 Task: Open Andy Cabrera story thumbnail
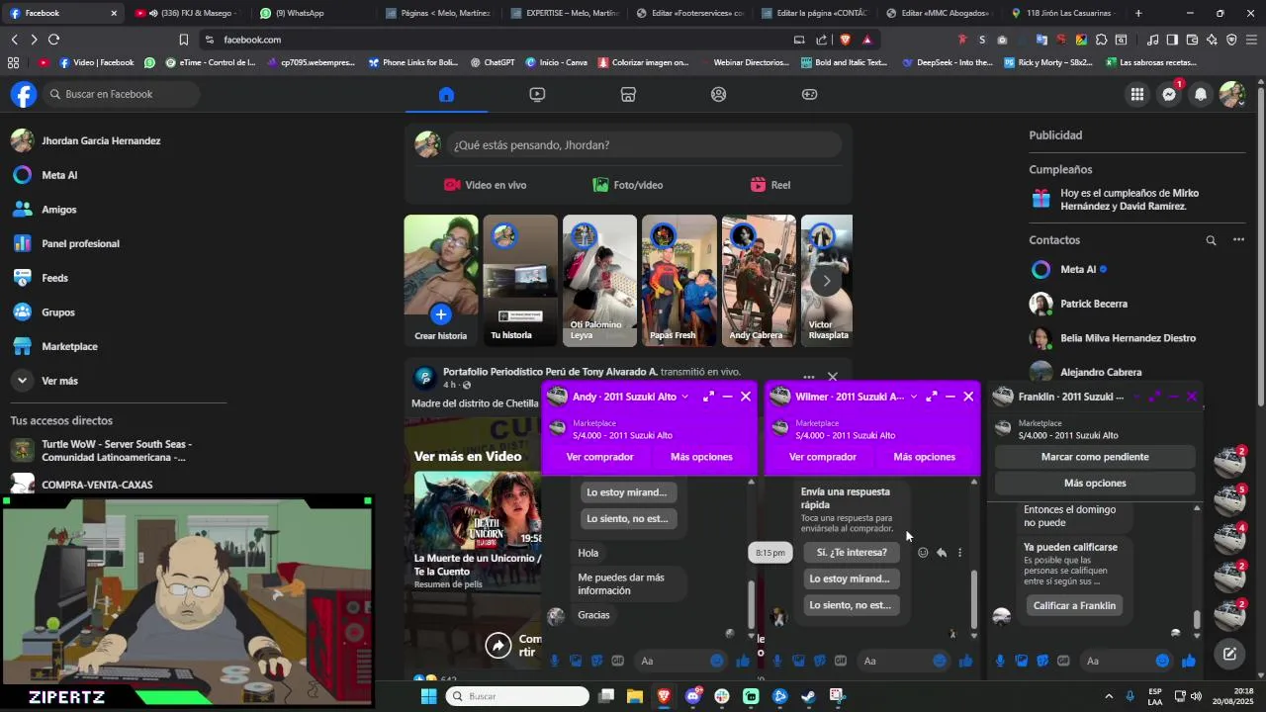(x=759, y=281)
